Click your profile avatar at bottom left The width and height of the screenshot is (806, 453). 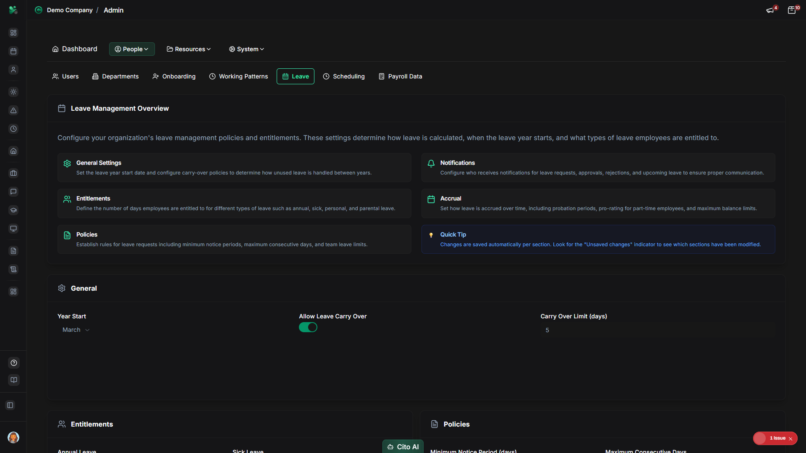[x=13, y=437]
